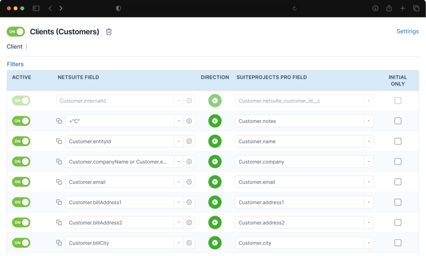Toggle the Clients (Customers) workflow ON switch
426x256 pixels.
tap(16, 32)
